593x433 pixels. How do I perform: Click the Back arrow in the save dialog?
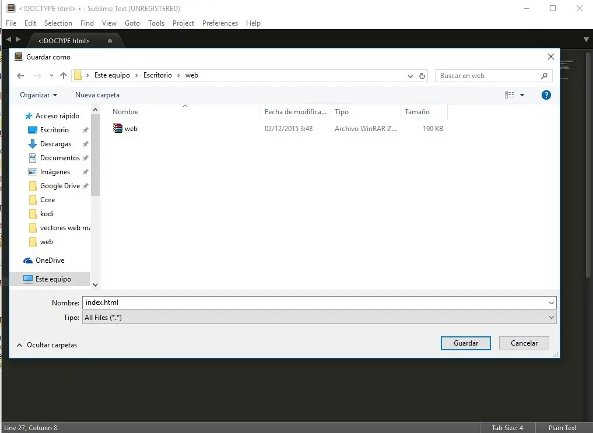click(x=20, y=76)
